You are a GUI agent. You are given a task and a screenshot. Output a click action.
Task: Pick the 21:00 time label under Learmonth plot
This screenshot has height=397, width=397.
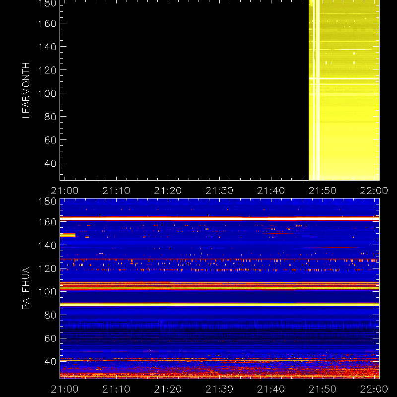(x=65, y=191)
